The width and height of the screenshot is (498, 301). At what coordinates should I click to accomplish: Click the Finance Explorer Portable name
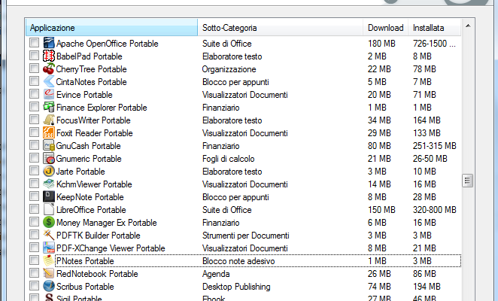[x=102, y=108]
